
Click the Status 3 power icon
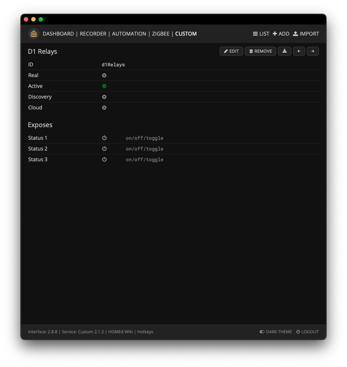pyautogui.click(x=104, y=159)
